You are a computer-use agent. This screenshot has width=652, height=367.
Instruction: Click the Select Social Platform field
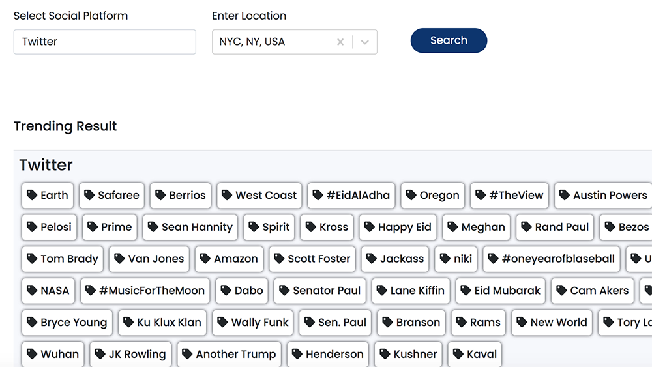coord(104,42)
